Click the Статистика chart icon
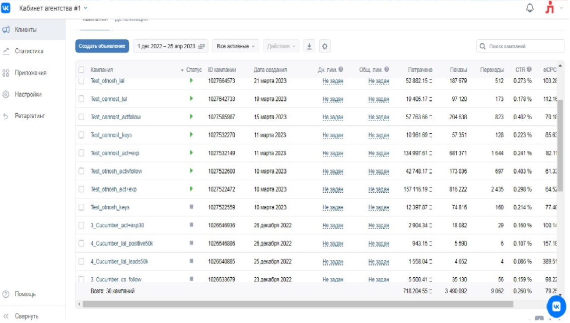The height and width of the screenshot is (323, 570). 6,51
